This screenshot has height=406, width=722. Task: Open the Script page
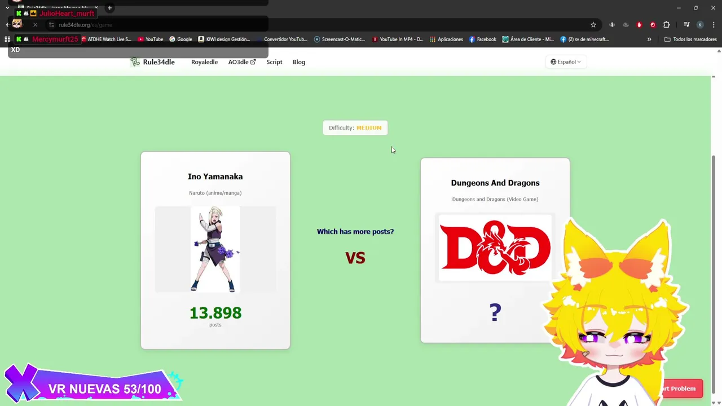point(274,62)
